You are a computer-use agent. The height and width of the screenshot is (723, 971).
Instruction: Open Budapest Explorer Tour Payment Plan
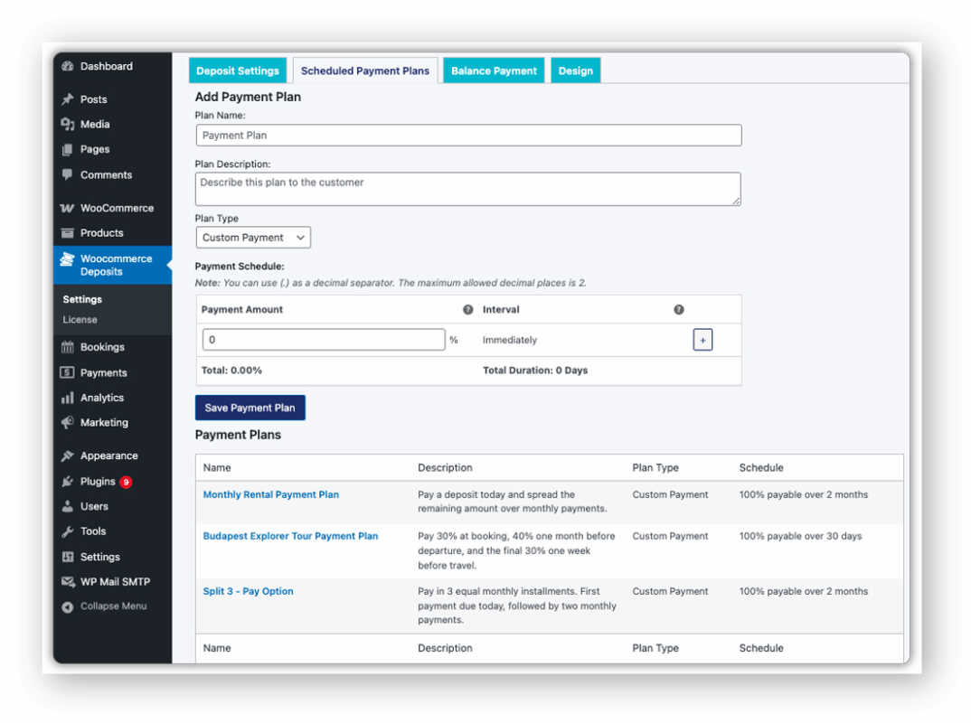290,536
